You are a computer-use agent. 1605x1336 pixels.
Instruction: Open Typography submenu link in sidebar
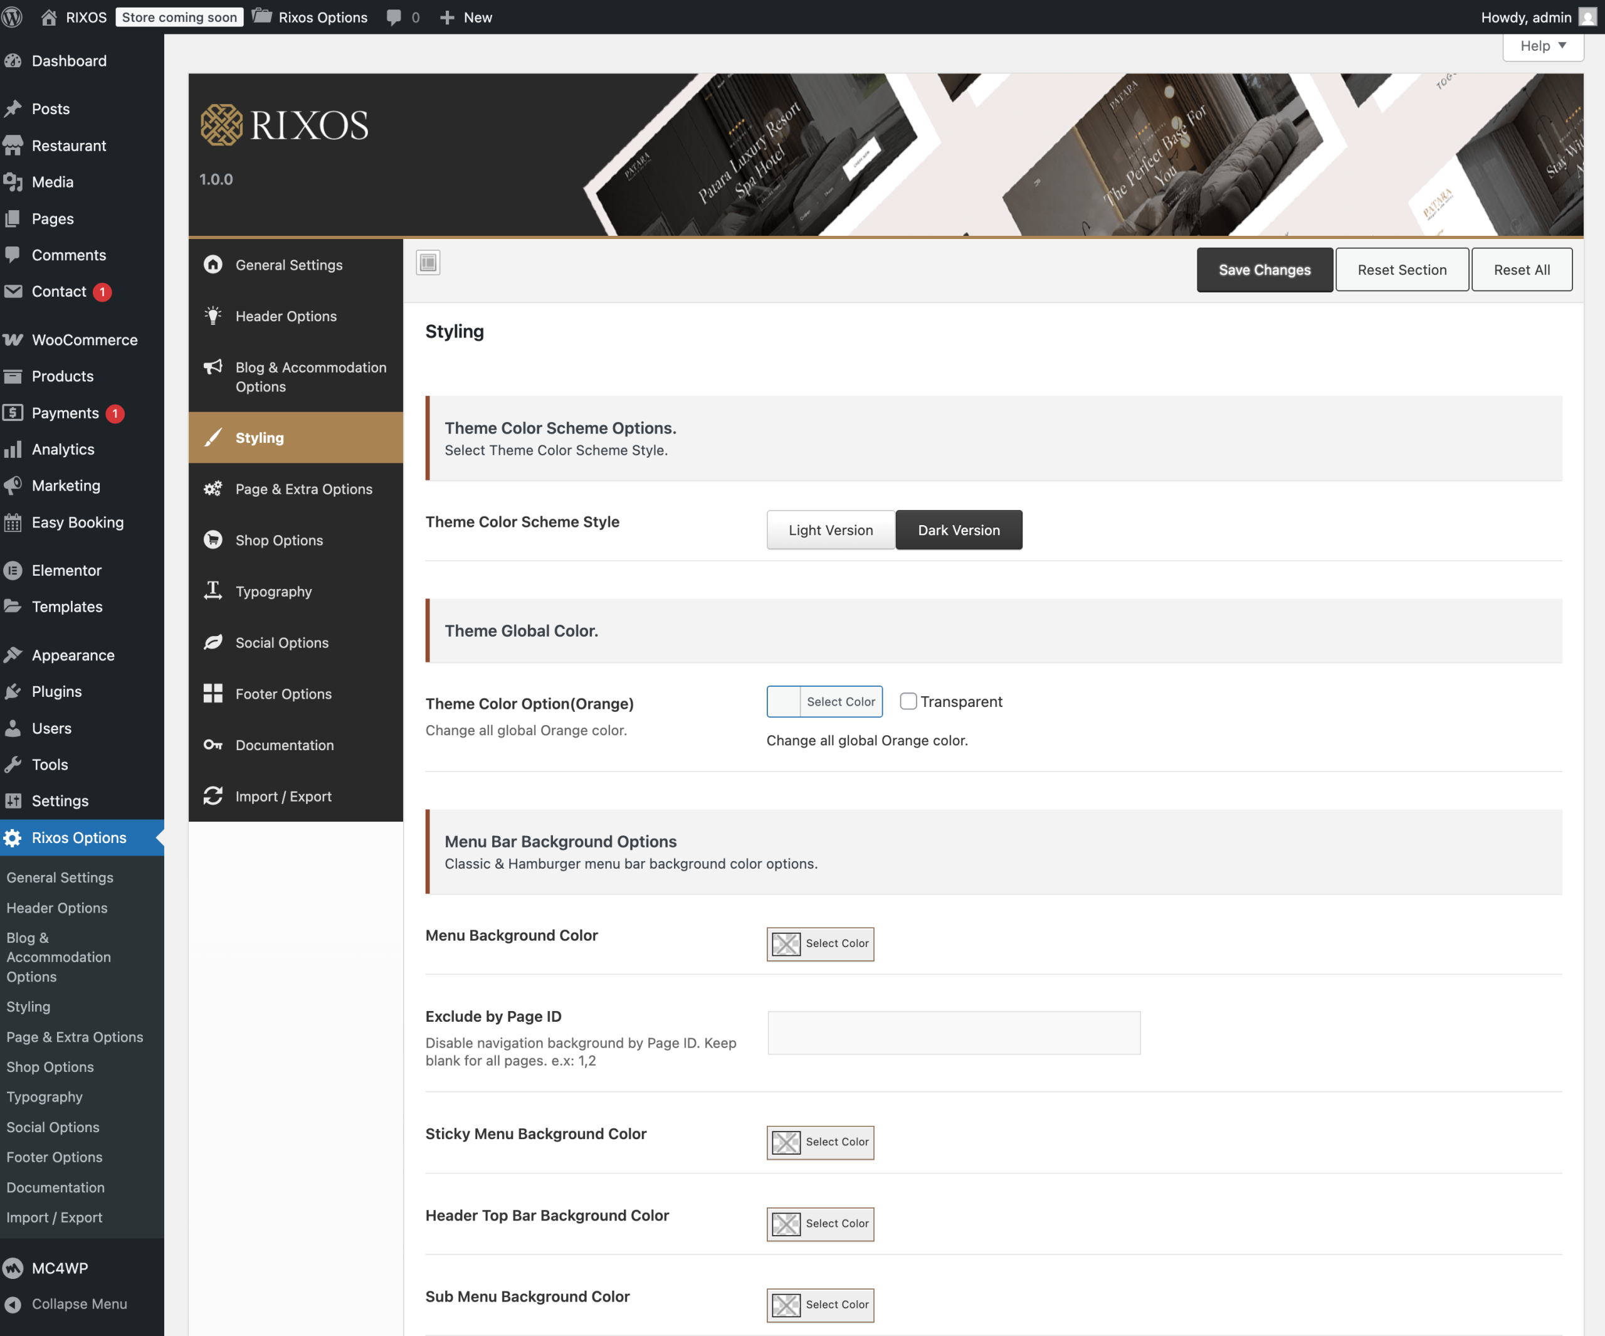click(x=45, y=1096)
